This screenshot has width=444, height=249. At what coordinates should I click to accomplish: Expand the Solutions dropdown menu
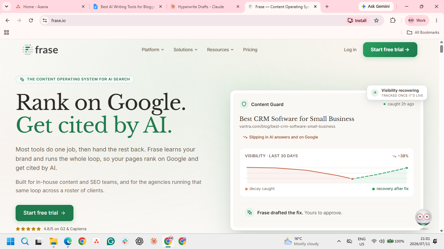(x=185, y=50)
